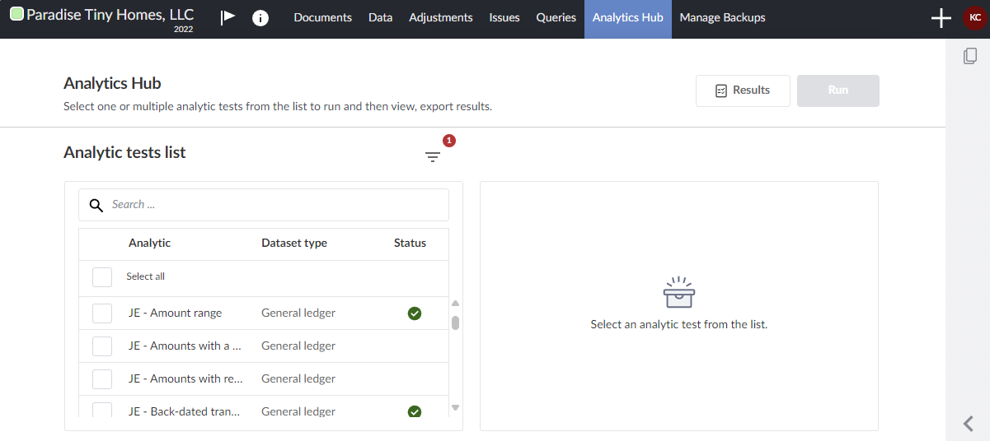Screen dimensions: 990x441
Task: Click the green square engagement icon
Action: [x=16, y=15]
